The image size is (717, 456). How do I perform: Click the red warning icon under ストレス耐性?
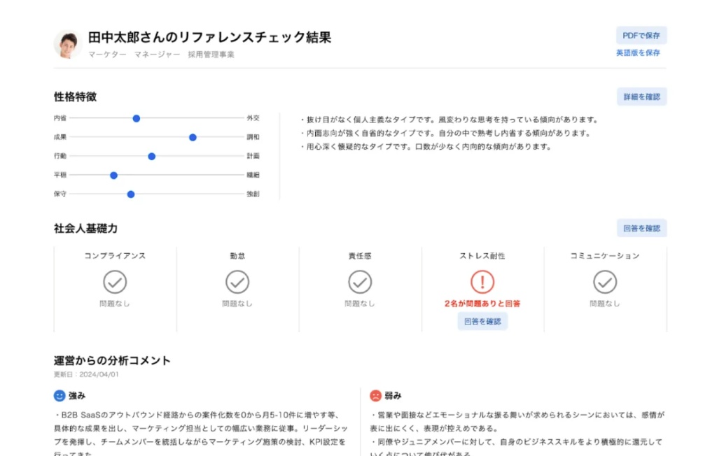click(482, 282)
